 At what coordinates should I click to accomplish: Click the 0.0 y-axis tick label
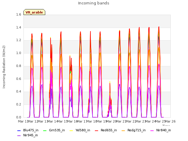[19, 117]
